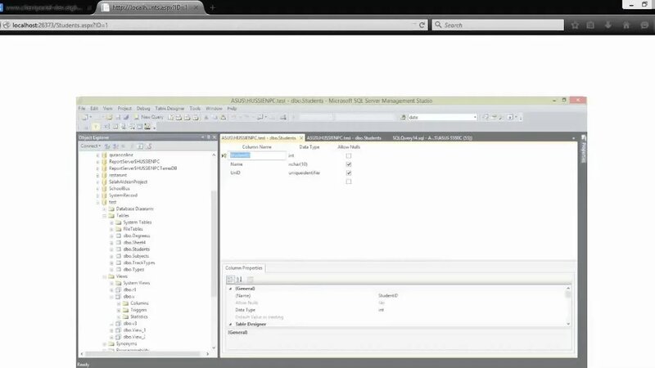The height and width of the screenshot is (368, 655).
Task: Switch to the second dbo.Students tab
Action: pos(344,137)
